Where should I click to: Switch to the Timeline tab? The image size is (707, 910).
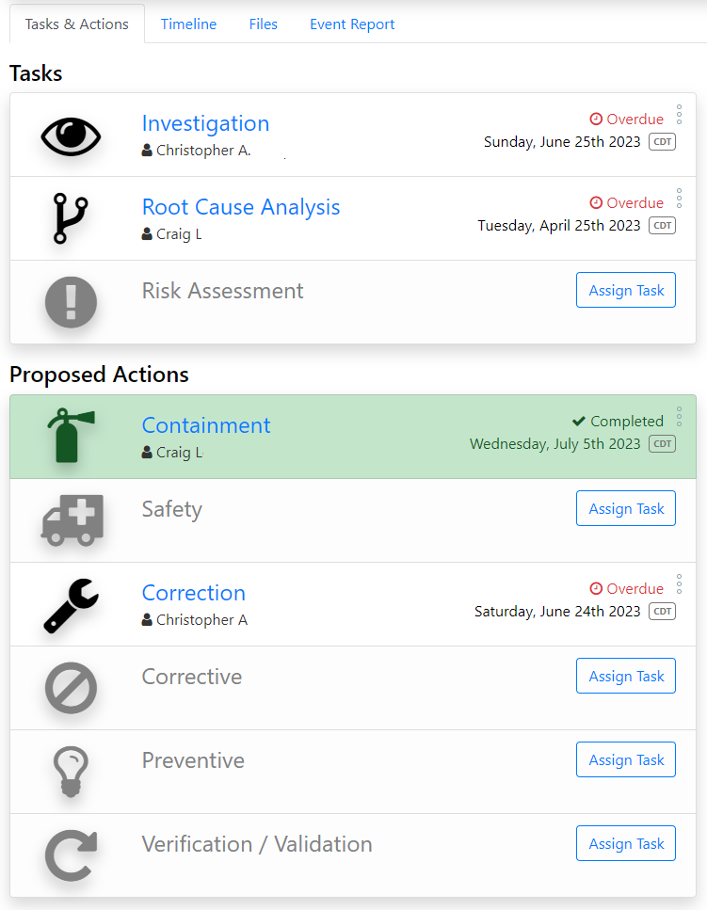(x=188, y=24)
